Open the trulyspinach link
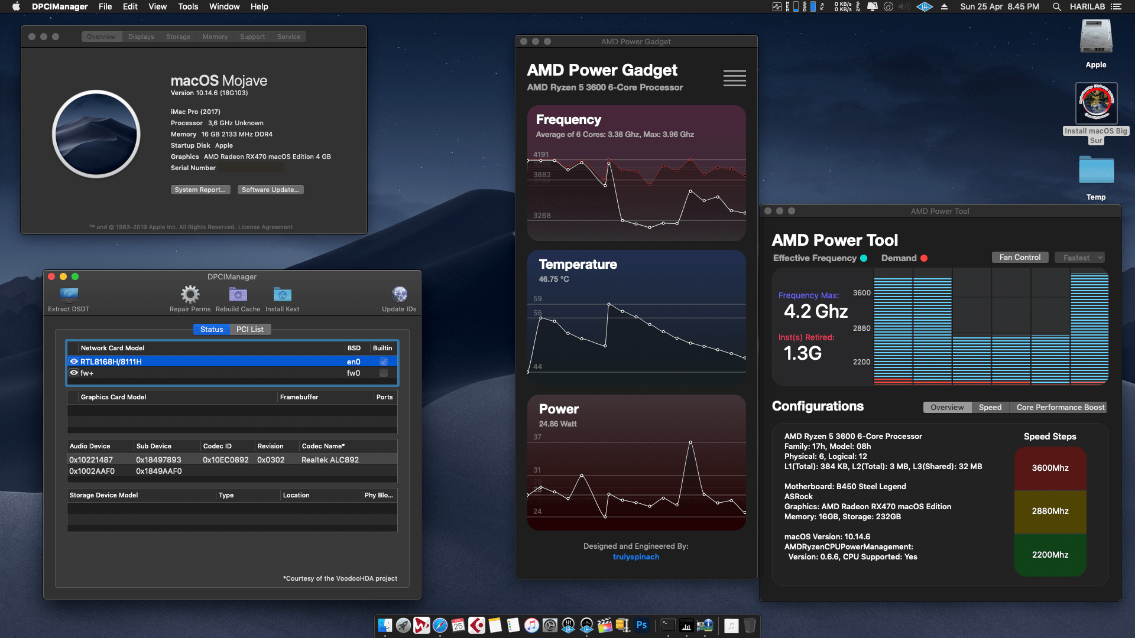 coord(636,556)
